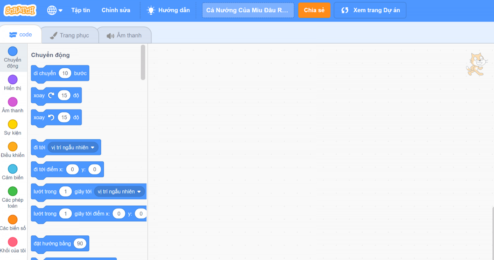The width and height of the screenshot is (494, 260).
Task: Click Xem trang Dự án button
Action: (x=370, y=10)
